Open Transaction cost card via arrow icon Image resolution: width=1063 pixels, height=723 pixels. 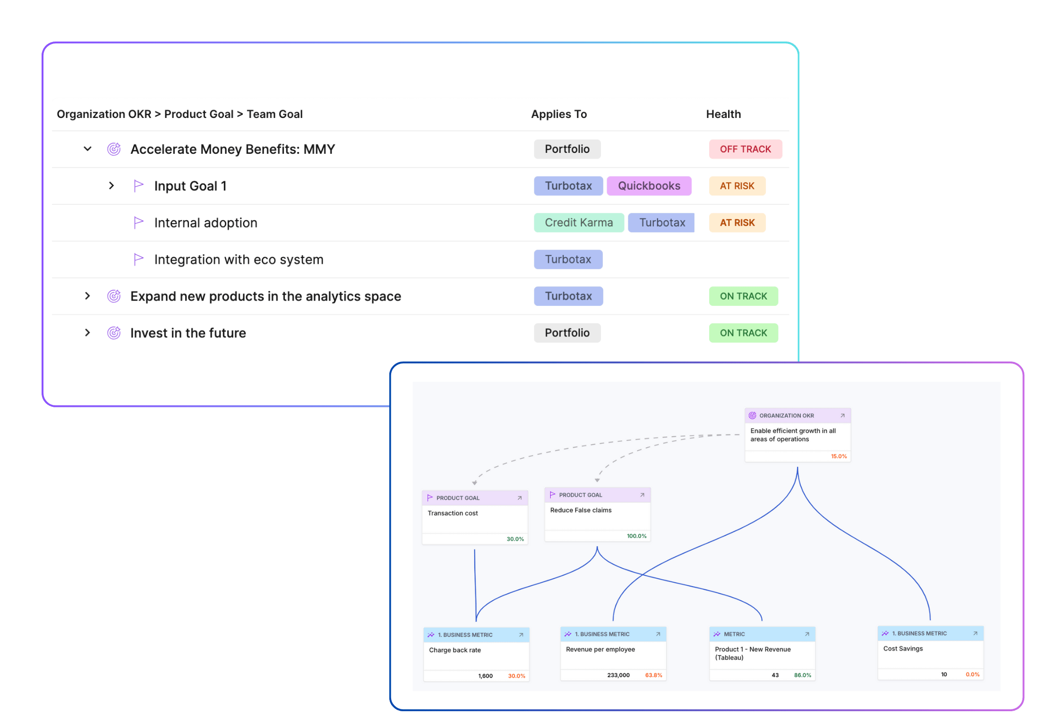520,498
